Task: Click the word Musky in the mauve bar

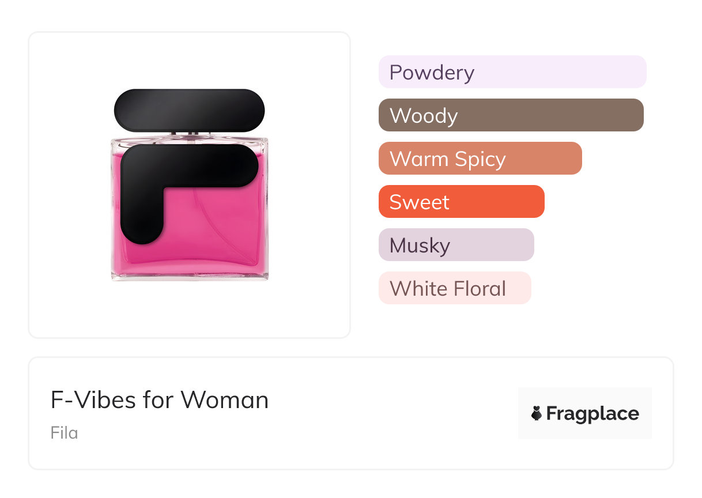Action: click(420, 246)
